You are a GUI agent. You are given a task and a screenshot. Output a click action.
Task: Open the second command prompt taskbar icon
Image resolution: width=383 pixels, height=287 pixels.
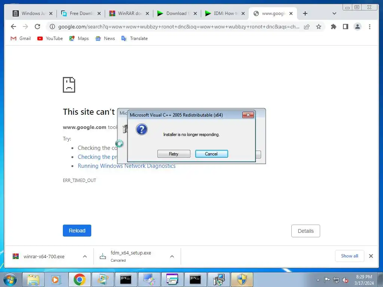click(195, 280)
